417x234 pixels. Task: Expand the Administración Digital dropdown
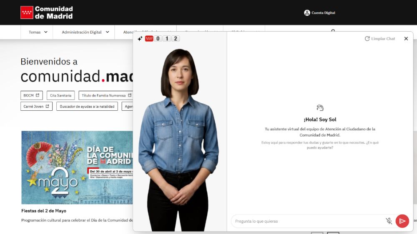[x=85, y=32]
